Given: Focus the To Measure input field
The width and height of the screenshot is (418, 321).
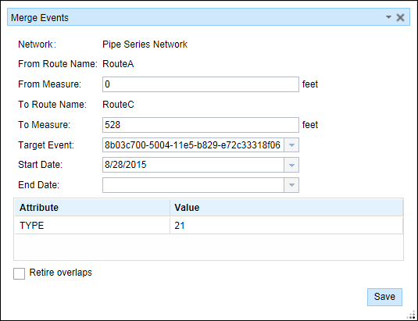Looking at the screenshot, I should [201, 125].
